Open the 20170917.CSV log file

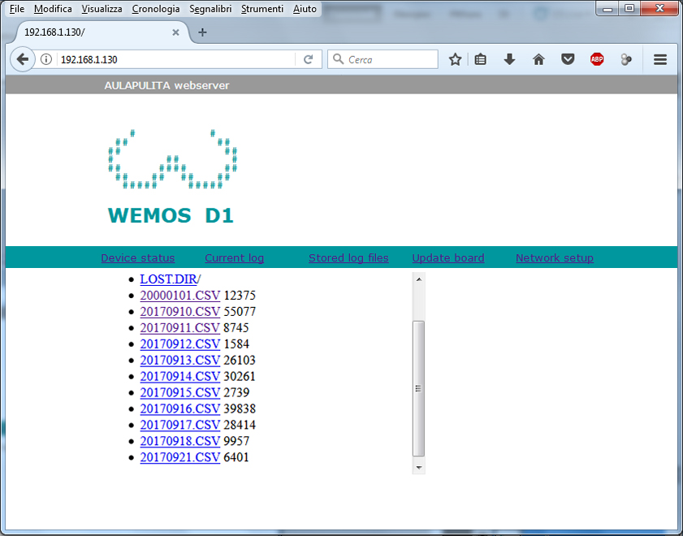pyautogui.click(x=180, y=425)
